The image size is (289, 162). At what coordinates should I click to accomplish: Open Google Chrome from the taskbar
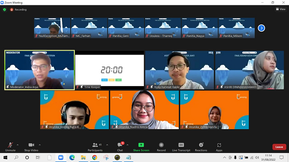click(x=95, y=158)
